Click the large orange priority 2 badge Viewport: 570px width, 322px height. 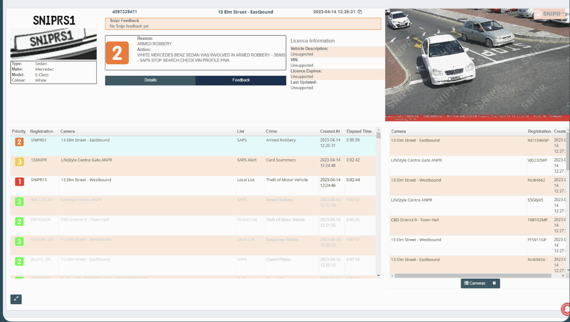117,53
